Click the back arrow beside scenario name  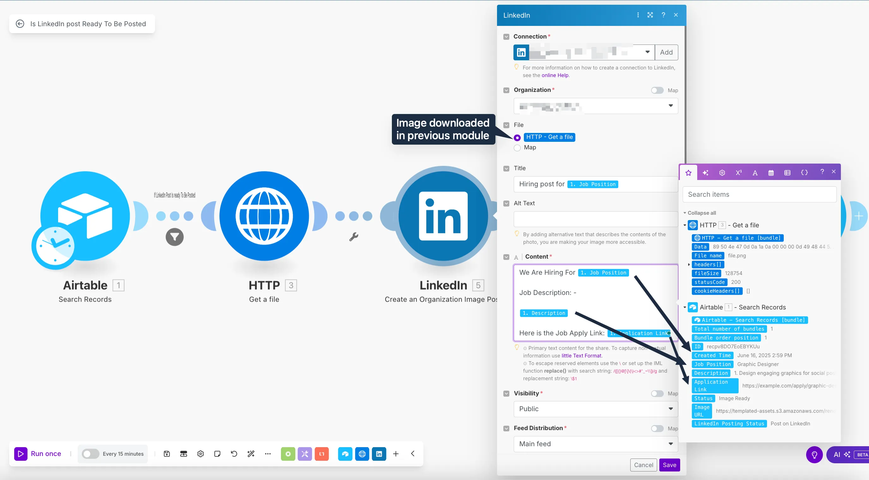20,24
